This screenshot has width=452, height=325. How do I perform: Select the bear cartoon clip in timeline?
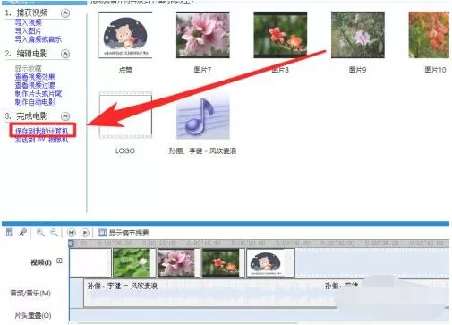click(x=270, y=263)
